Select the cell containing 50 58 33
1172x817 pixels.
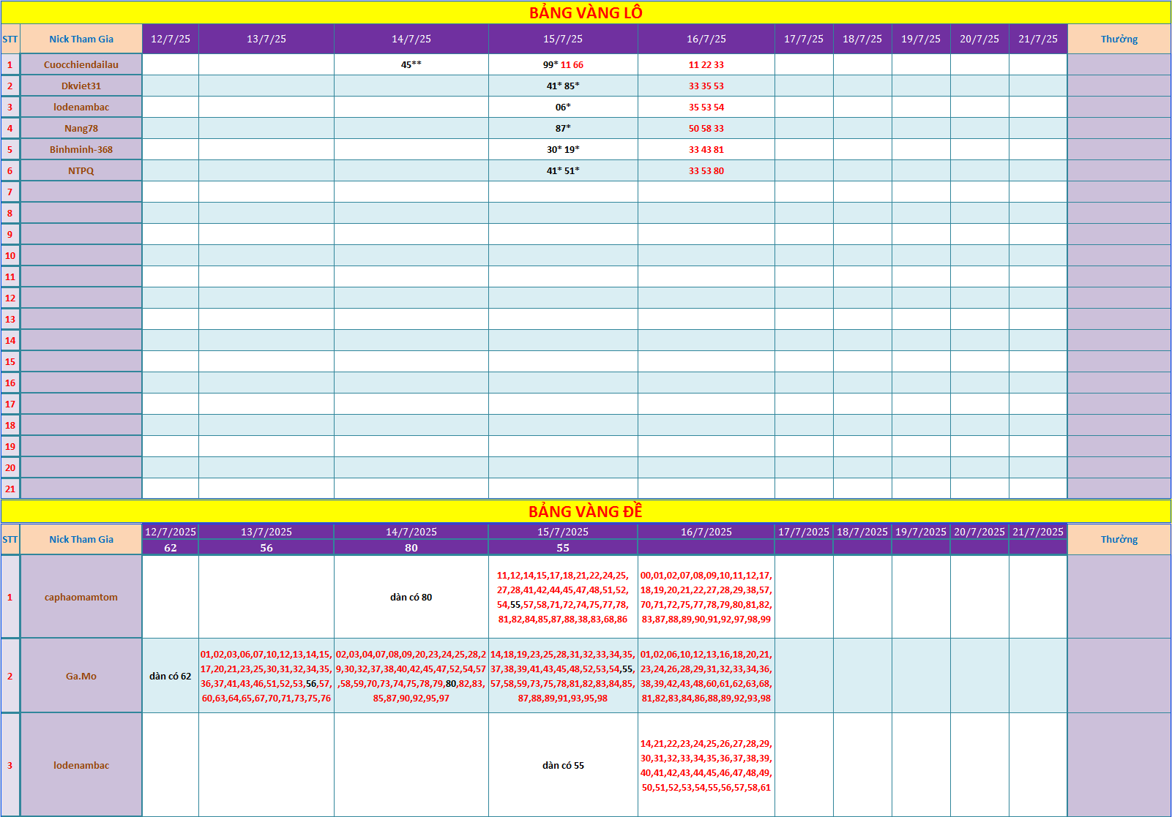pos(706,128)
